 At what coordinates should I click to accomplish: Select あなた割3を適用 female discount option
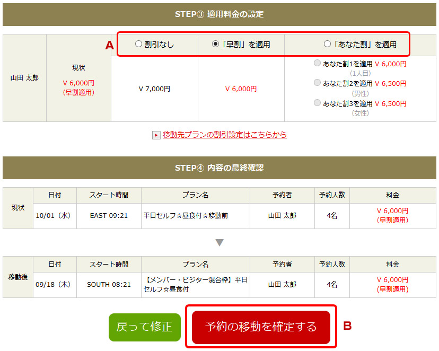(317, 103)
